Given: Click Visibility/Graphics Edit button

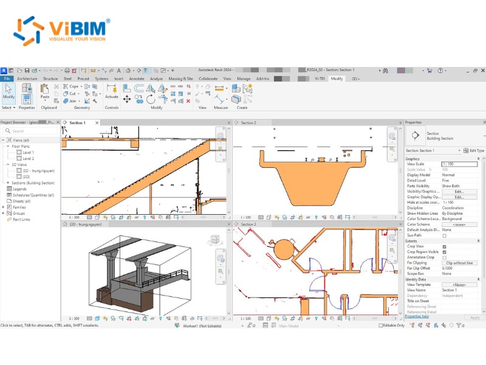Looking at the screenshot, I should coord(459,192).
